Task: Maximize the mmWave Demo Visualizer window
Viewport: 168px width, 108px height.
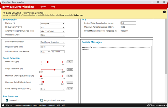Action: [x=158, y=2]
